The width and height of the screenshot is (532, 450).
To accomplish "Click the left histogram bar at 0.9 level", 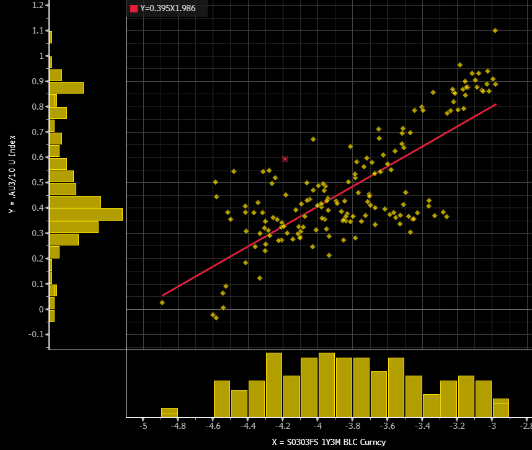I will (66, 87).
